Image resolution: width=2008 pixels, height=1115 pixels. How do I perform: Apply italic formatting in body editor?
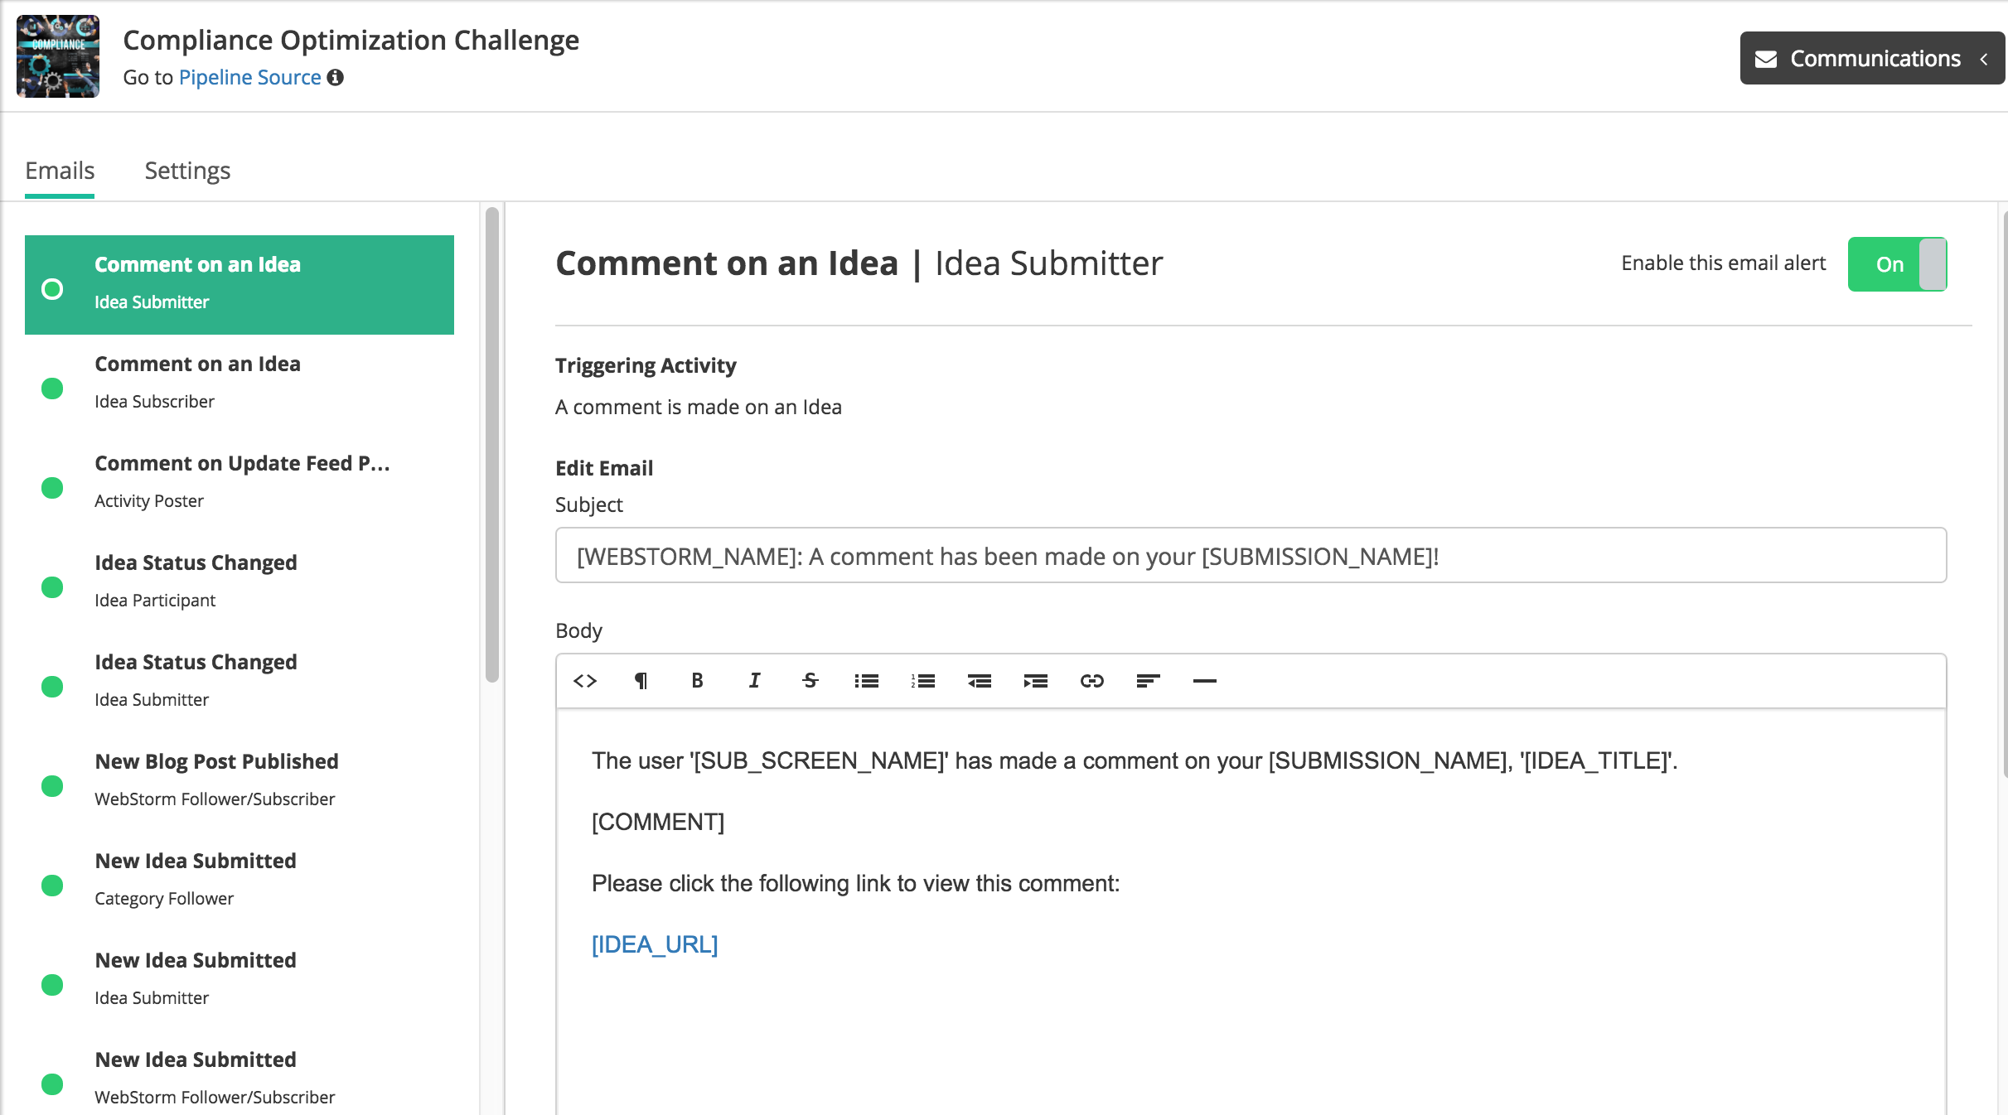point(754,680)
